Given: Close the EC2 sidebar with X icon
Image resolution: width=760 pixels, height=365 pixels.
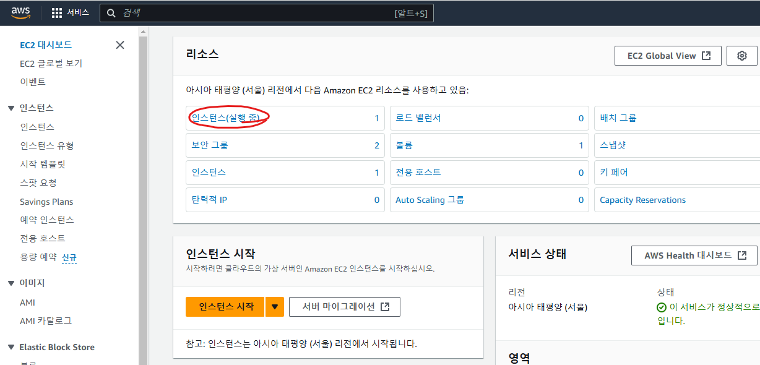Looking at the screenshot, I should 120,45.
